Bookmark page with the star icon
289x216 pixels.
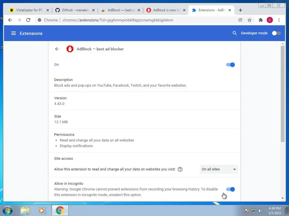tap(249, 20)
